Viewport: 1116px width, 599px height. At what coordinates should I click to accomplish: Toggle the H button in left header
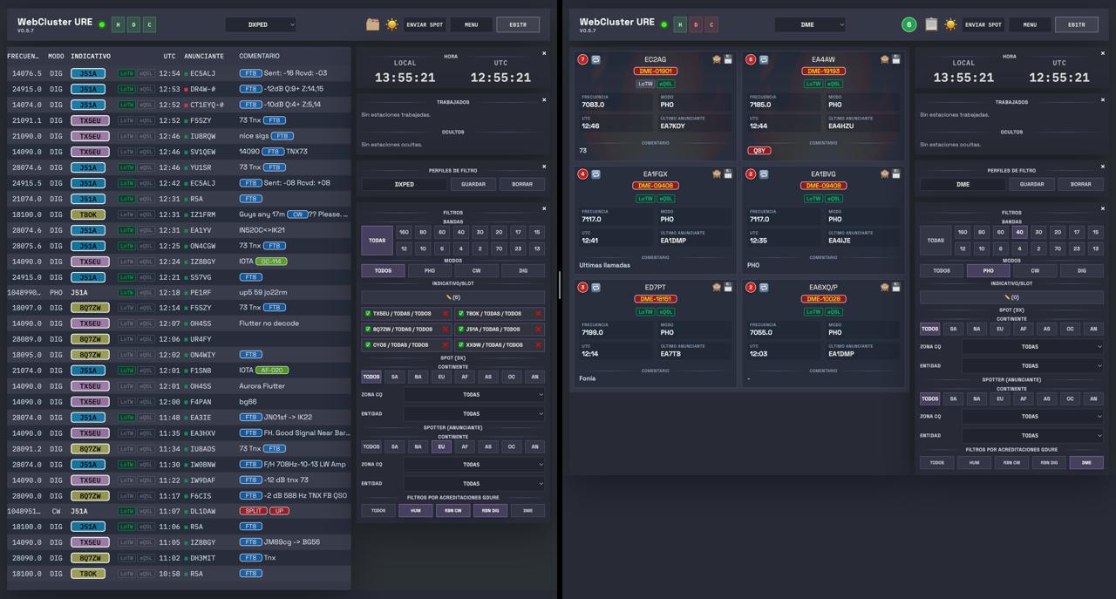(x=118, y=24)
